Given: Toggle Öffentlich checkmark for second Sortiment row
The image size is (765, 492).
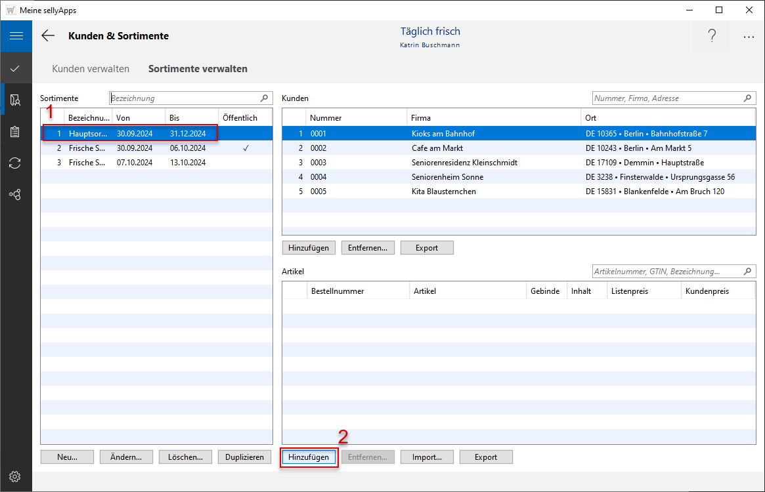Looking at the screenshot, I should (x=246, y=148).
